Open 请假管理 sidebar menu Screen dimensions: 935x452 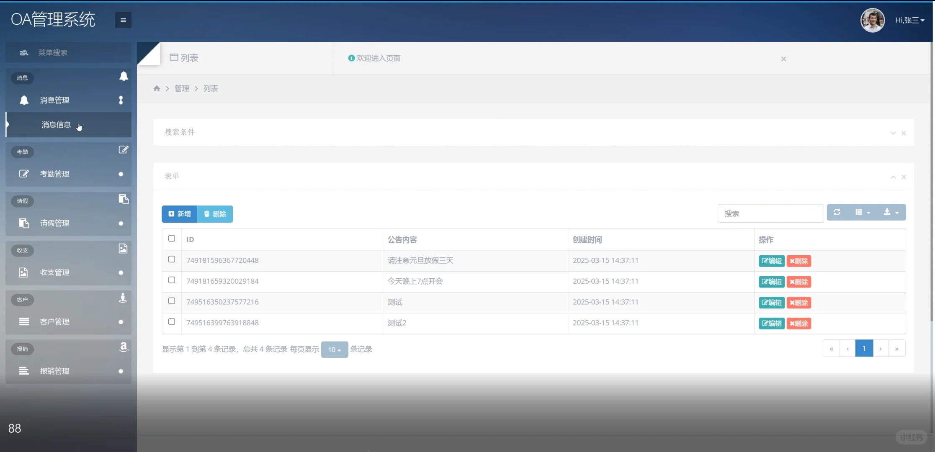55,223
